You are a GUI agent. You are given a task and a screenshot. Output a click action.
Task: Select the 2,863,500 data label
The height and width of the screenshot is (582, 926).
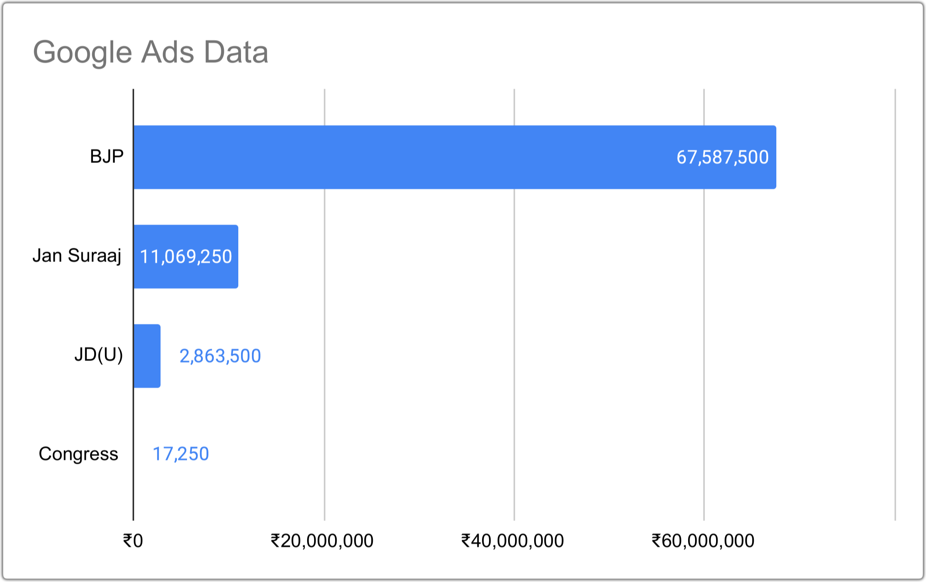tap(220, 356)
